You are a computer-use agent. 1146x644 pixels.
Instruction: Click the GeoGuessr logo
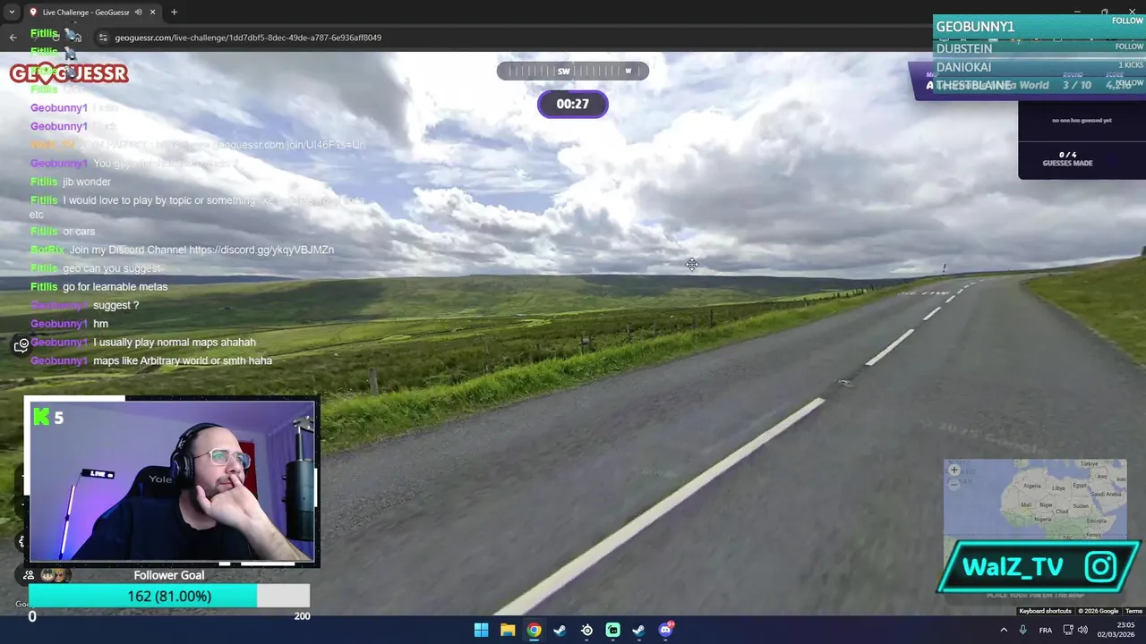point(69,73)
